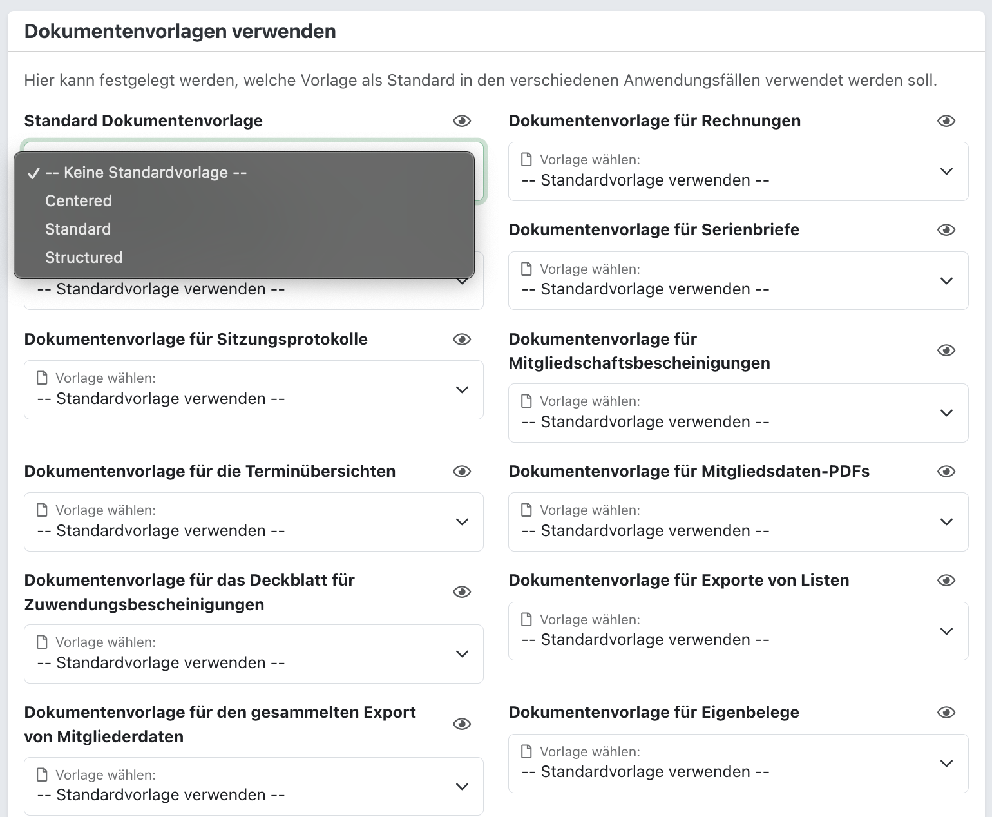Open the Rechnungen template dropdown

738,171
